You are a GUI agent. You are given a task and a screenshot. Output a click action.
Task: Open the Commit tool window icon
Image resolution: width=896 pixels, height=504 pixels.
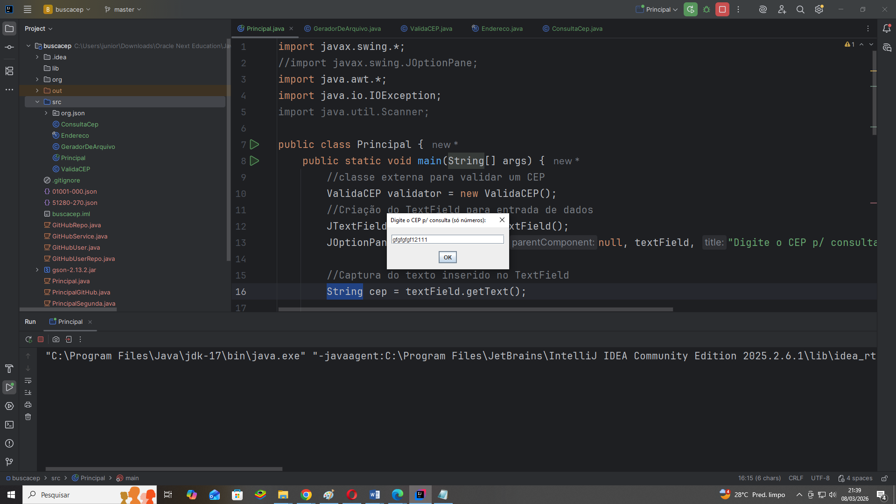9,47
